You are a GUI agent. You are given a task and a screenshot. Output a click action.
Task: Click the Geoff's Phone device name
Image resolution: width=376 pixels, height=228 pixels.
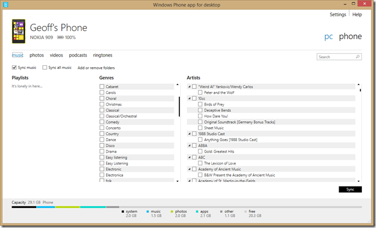click(x=58, y=28)
